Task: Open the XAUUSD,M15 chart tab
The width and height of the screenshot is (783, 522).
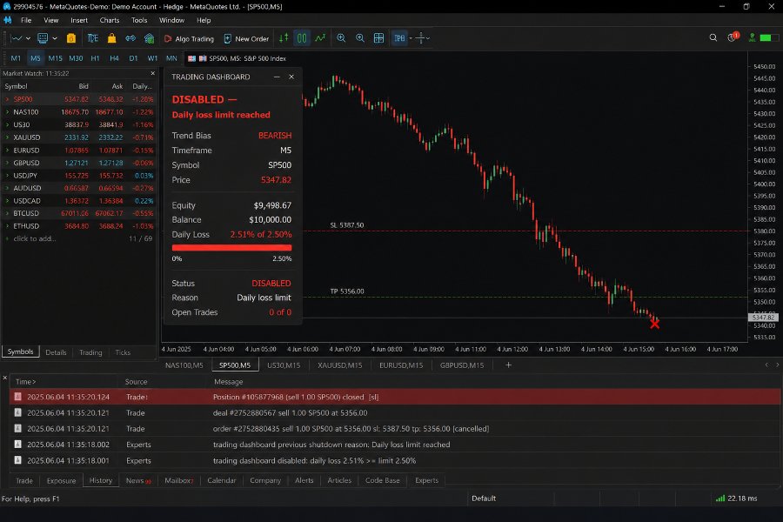Action: (339, 365)
